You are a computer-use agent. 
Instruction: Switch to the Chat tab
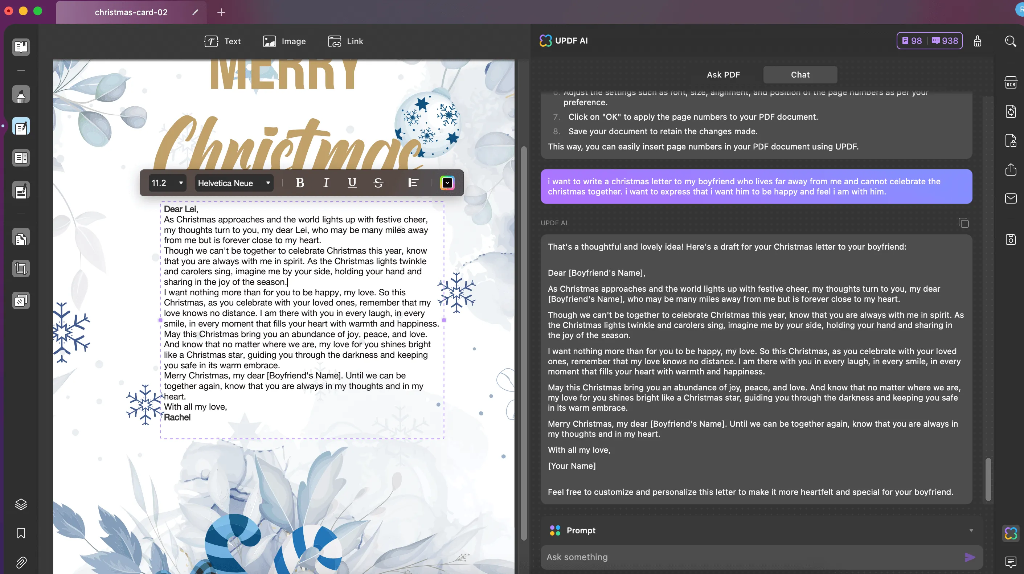coord(800,75)
